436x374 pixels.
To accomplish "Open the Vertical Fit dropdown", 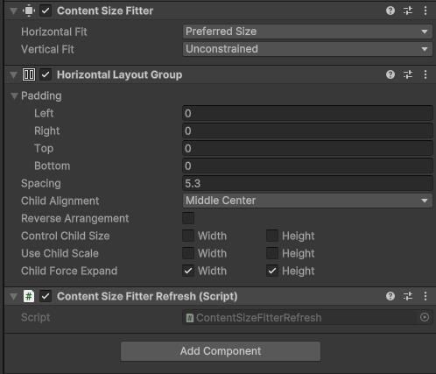I will pos(307,49).
